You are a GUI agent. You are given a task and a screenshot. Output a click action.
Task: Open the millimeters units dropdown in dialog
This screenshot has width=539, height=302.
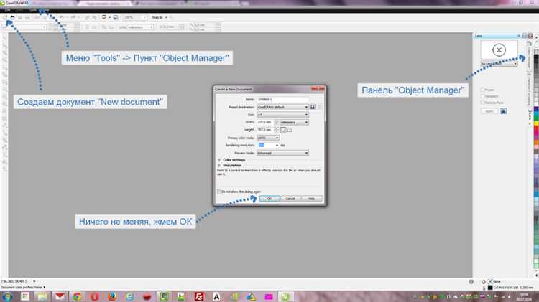click(x=294, y=122)
